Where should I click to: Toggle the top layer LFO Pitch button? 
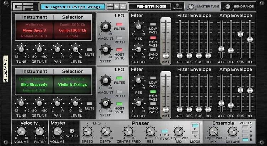click(x=119, y=38)
